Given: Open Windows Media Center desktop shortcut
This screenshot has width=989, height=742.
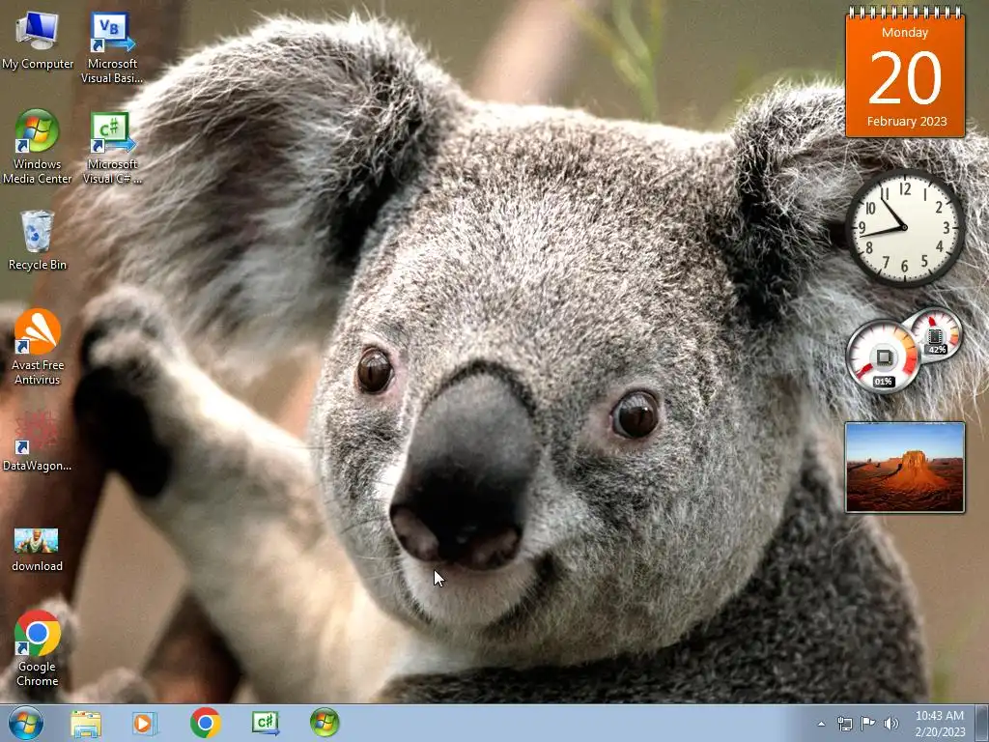Looking at the screenshot, I should (x=38, y=147).
